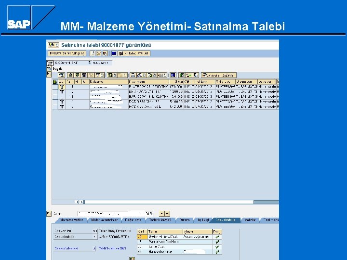Screen dimensions: 347x260
Task: Open the İlgili kişi tab
Action: pos(203,220)
